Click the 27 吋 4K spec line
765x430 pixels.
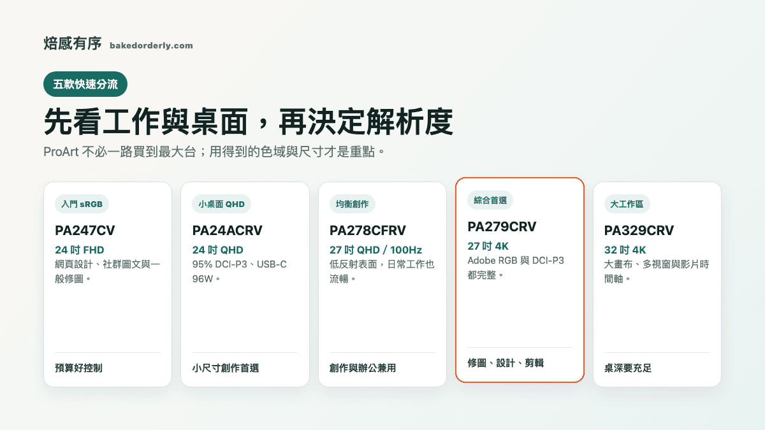pos(488,246)
